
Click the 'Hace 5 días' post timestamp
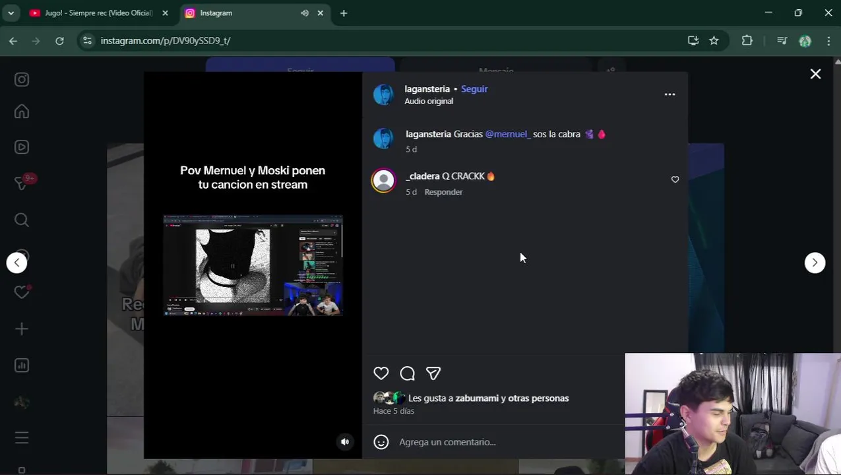tap(394, 411)
